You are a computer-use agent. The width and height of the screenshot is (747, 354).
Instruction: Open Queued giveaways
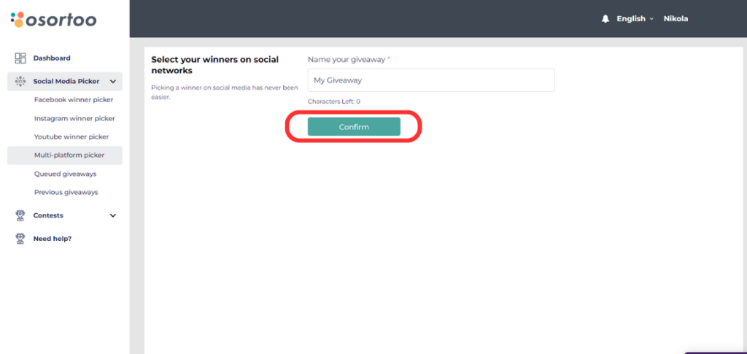(x=65, y=174)
